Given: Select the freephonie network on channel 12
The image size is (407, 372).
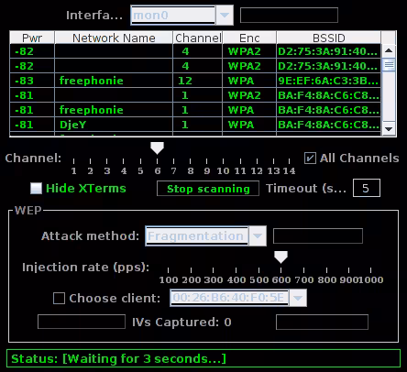Looking at the screenshot, I should tap(195, 81).
